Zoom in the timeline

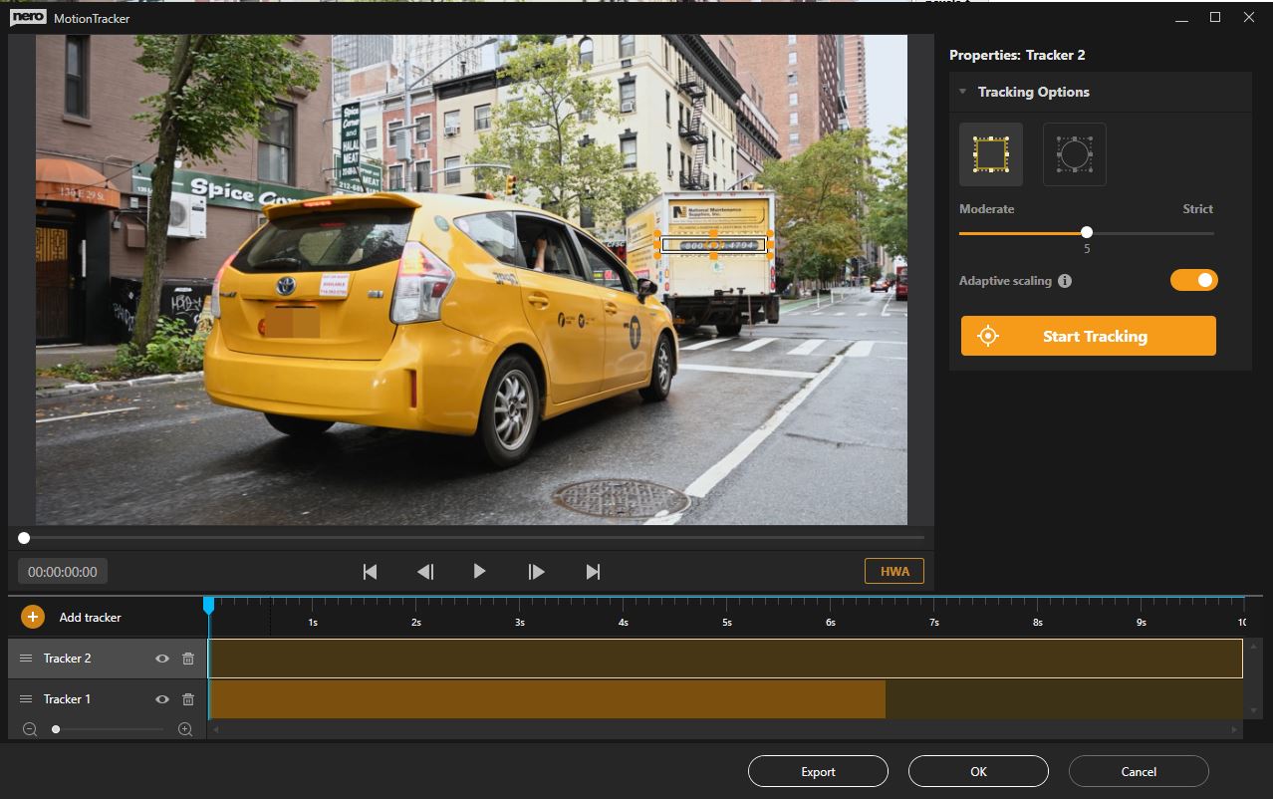coord(185,729)
